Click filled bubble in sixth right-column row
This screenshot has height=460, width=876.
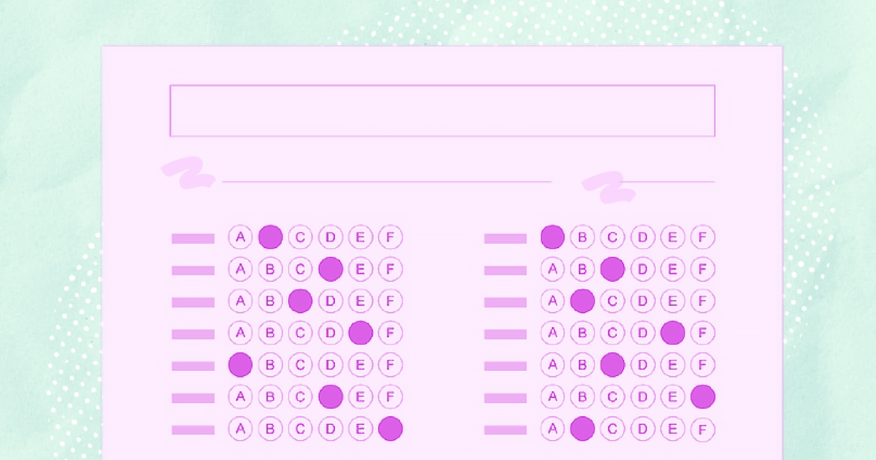pos(702,396)
